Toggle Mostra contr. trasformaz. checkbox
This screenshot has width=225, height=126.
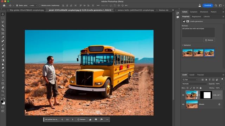point(40,6)
